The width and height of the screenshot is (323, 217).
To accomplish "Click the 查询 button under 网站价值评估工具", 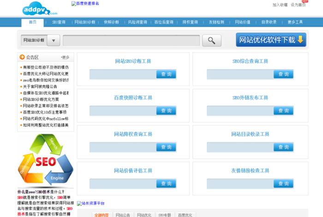I will pos(166,184).
